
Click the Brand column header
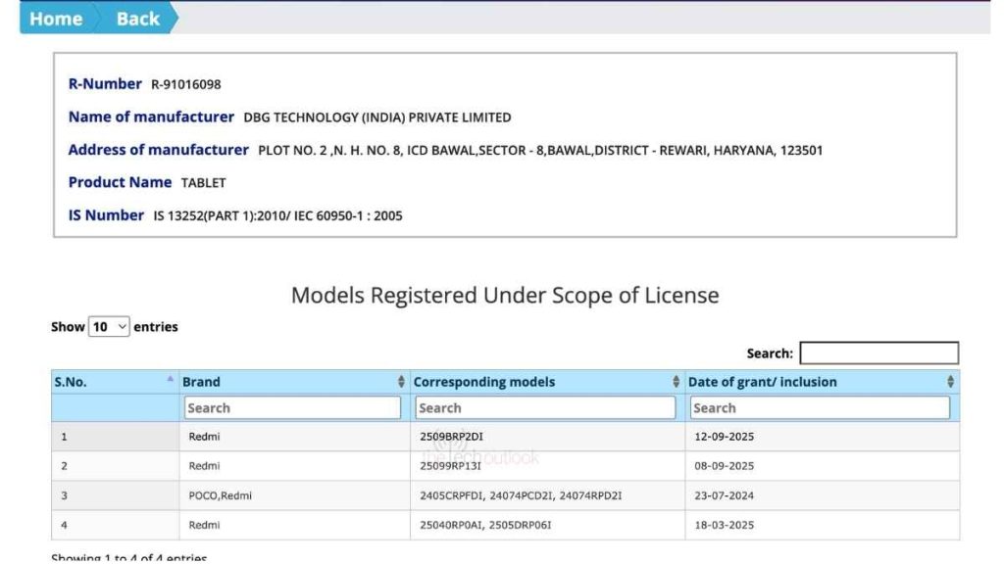click(202, 382)
